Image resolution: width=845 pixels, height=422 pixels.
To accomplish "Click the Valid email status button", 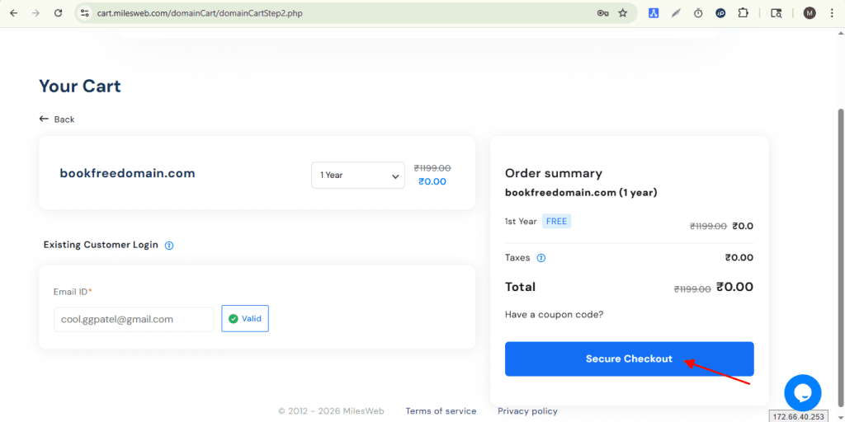I will [x=245, y=319].
